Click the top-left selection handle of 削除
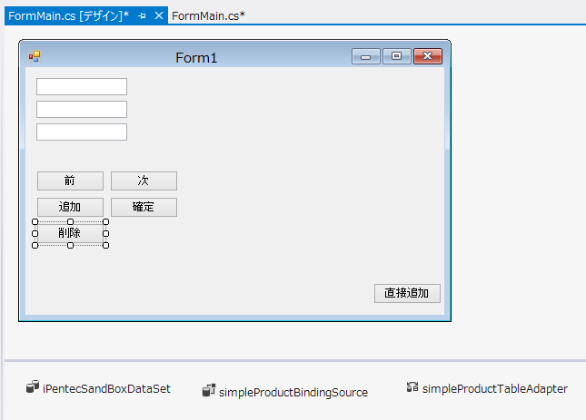This screenshot has width=586, height=420. [35, 222]
